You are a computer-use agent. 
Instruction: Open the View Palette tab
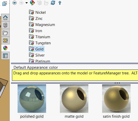pos(5,41)
